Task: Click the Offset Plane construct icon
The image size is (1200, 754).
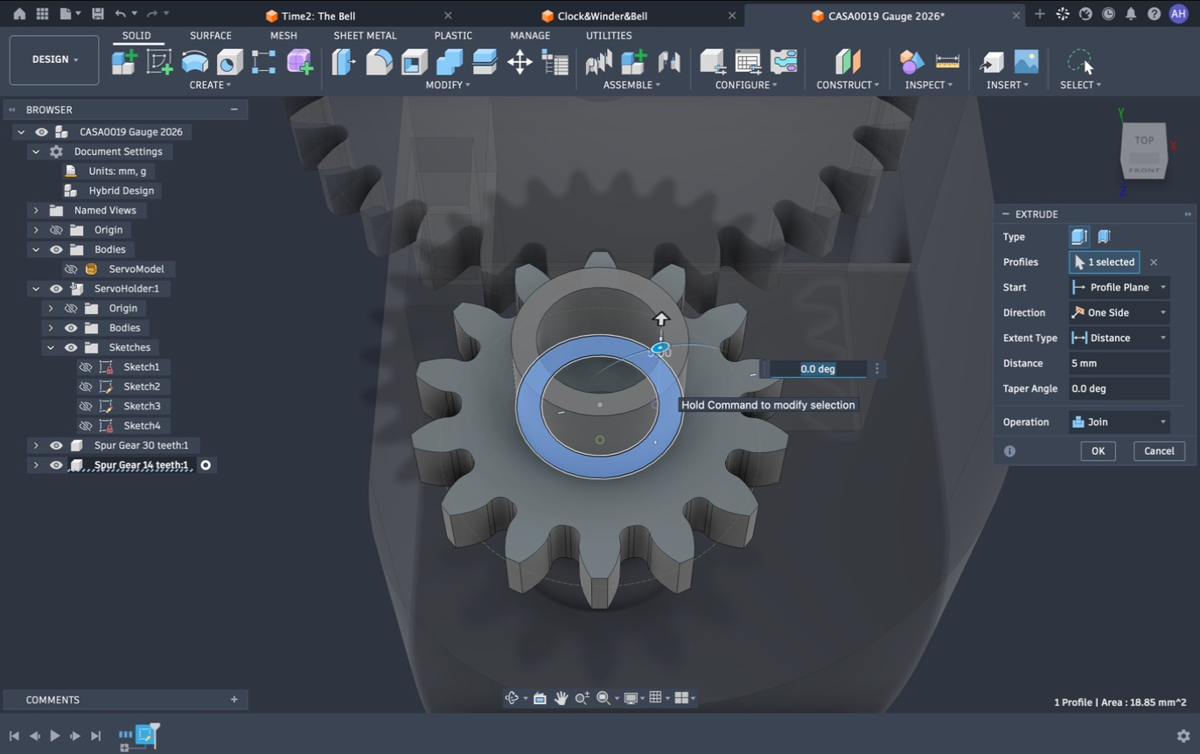Action: click(x=848, y=61)
